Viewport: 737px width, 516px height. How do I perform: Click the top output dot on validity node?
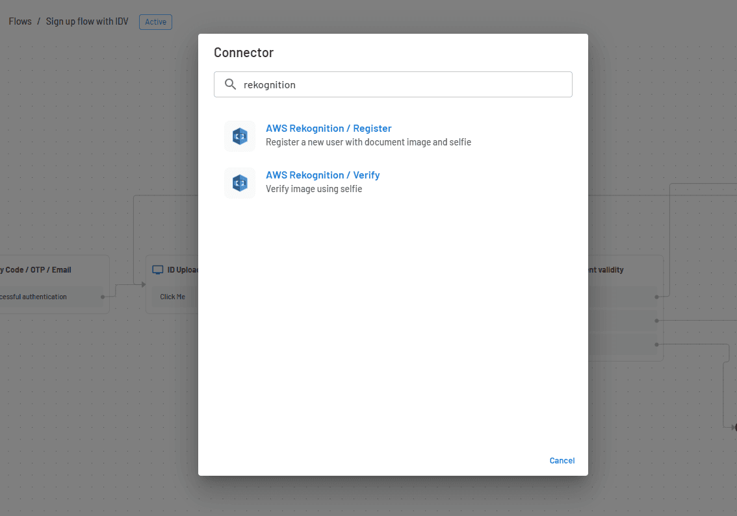[657, 297]
